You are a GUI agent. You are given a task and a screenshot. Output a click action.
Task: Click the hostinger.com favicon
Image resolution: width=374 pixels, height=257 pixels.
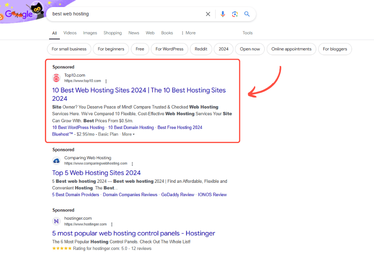(56, 221)
